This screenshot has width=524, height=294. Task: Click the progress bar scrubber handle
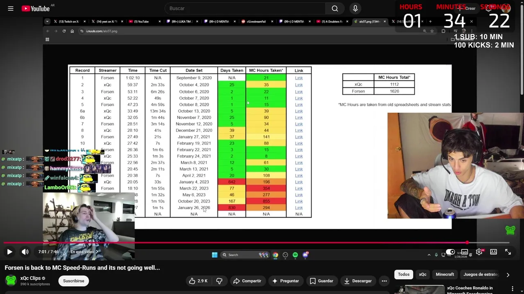[x=468, y=243]
